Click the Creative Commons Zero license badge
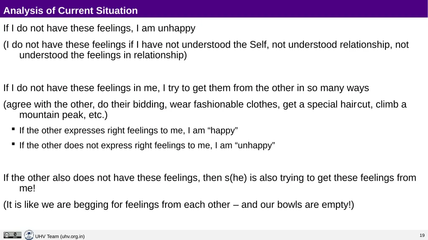Viewport: 428px width, 240px height. pos(12,235)
